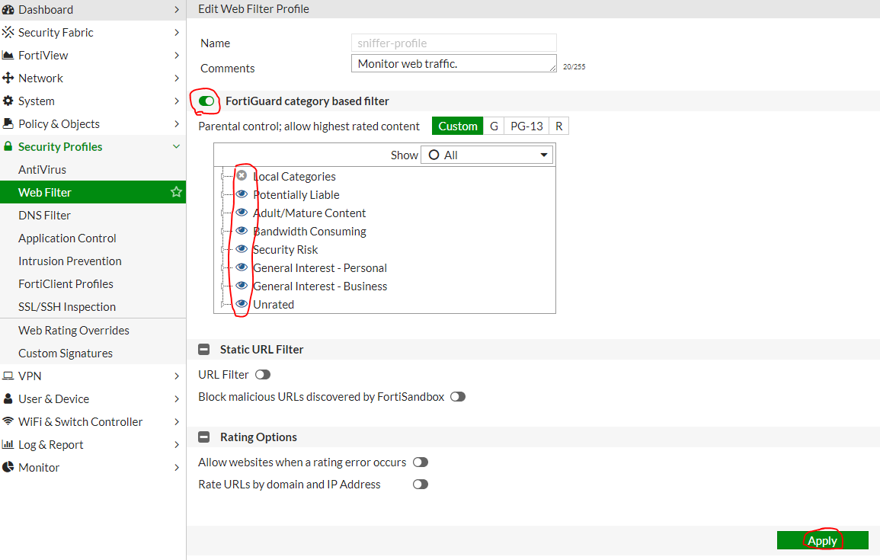This screenshot has height=560, width=880.
Task: Disable FortiGuard category based filter toggle
Action: (206, 101)
